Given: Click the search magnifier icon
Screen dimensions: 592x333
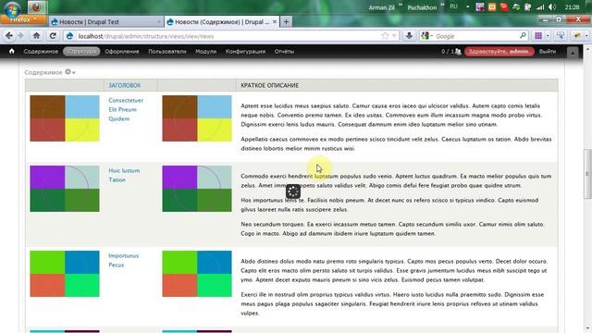Looking at the screenshot, I should 523,36.
